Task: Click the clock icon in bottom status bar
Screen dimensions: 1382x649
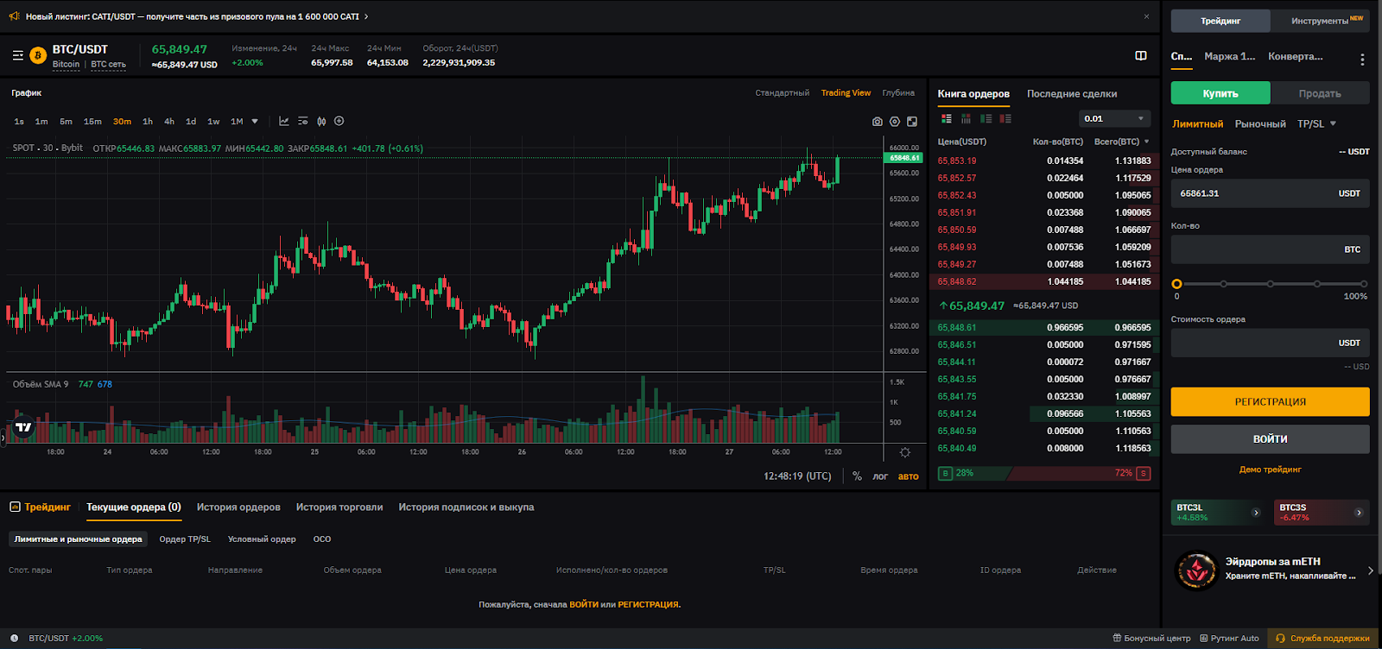Action: pyautogui.click(x=15, y=639)
